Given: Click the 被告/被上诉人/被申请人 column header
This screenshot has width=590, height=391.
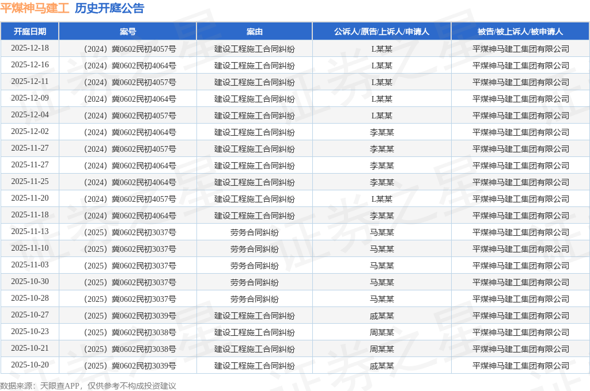Looking at the screenshot, I should (x=520, y=32).
